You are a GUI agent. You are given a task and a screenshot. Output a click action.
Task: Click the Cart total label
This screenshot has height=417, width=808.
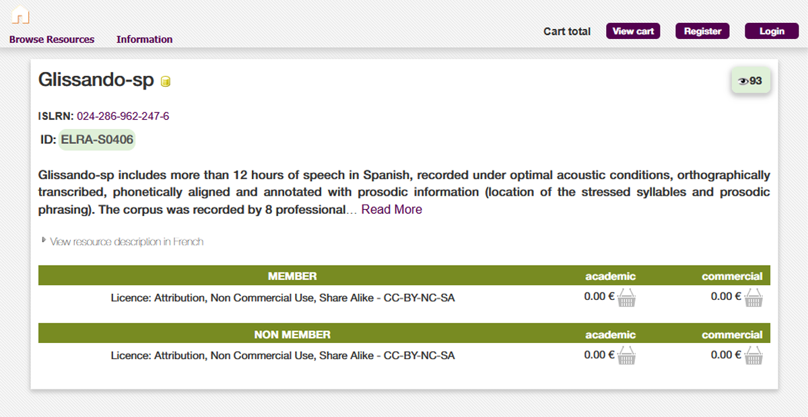coord(567,32)
